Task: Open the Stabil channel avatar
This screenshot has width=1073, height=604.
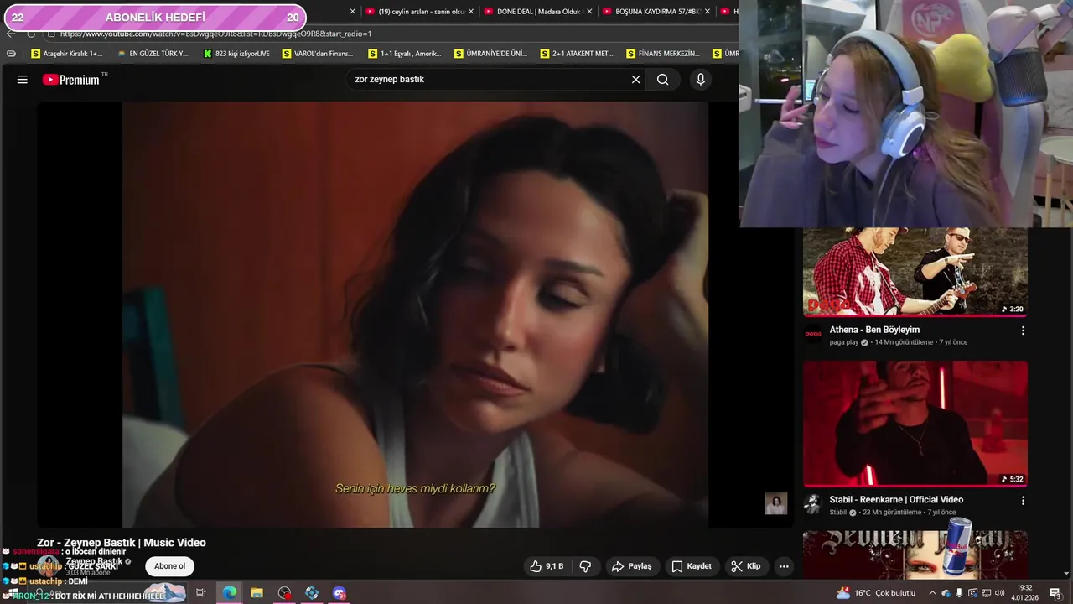Action: coord(812,504)
